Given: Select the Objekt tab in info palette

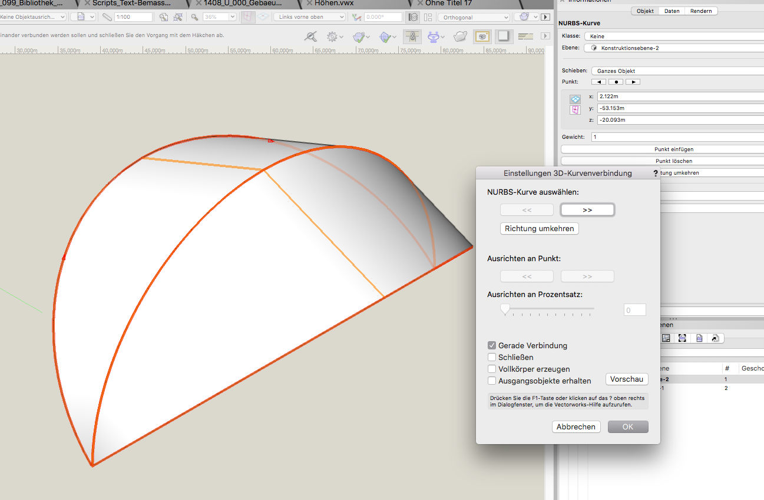Looking at the screenshot, I should [645, 11].
